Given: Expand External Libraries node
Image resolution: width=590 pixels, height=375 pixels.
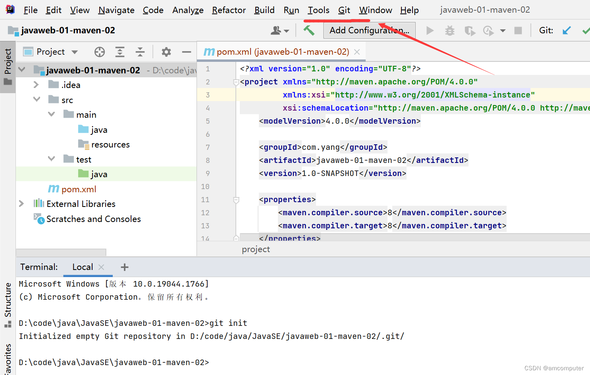Looking at the screenshot, I should pos(21,203).
